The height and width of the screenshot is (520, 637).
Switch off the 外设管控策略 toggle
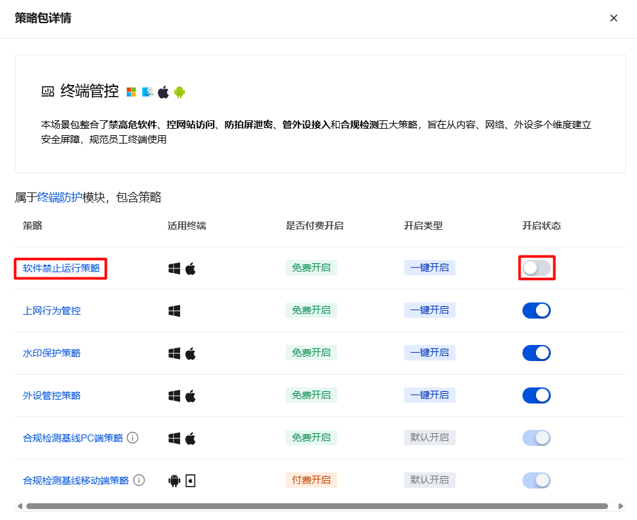536,395
